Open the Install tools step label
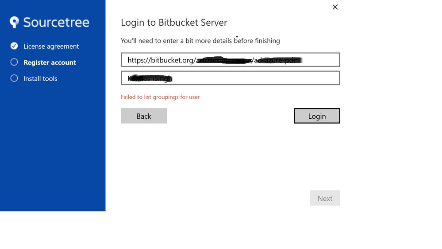 pos(40,78)
